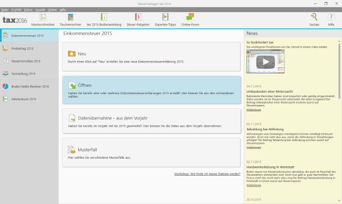This screenshot has width=342, height=204.
Task: Click Weiterlesen under Teilzahlung bei Abfindung
Action: coord(254,147)
